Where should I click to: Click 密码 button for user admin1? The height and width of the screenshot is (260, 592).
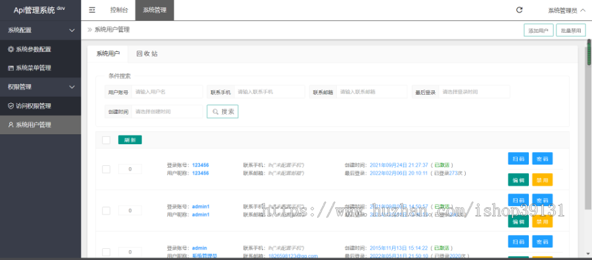point(543,200)
